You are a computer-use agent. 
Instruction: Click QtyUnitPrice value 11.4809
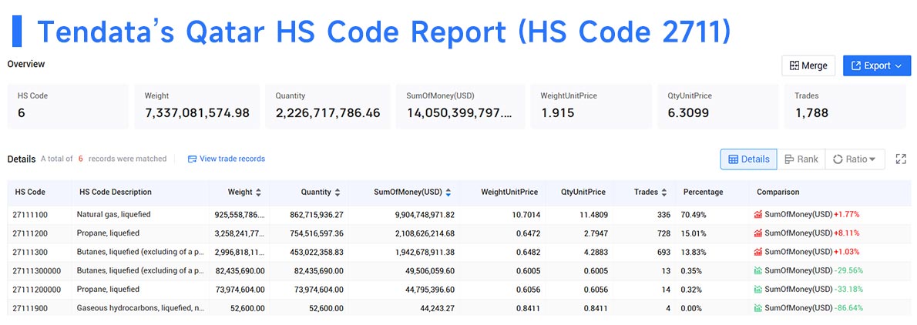(x=592, y=215)
